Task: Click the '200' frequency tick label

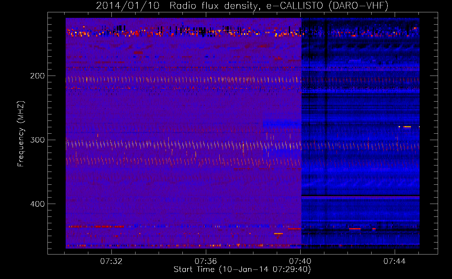Action: [37, 76]
